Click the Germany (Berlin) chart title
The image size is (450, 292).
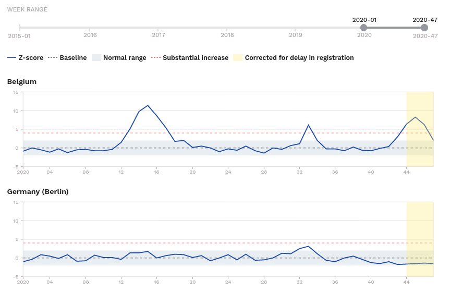[x=38, y=191]
